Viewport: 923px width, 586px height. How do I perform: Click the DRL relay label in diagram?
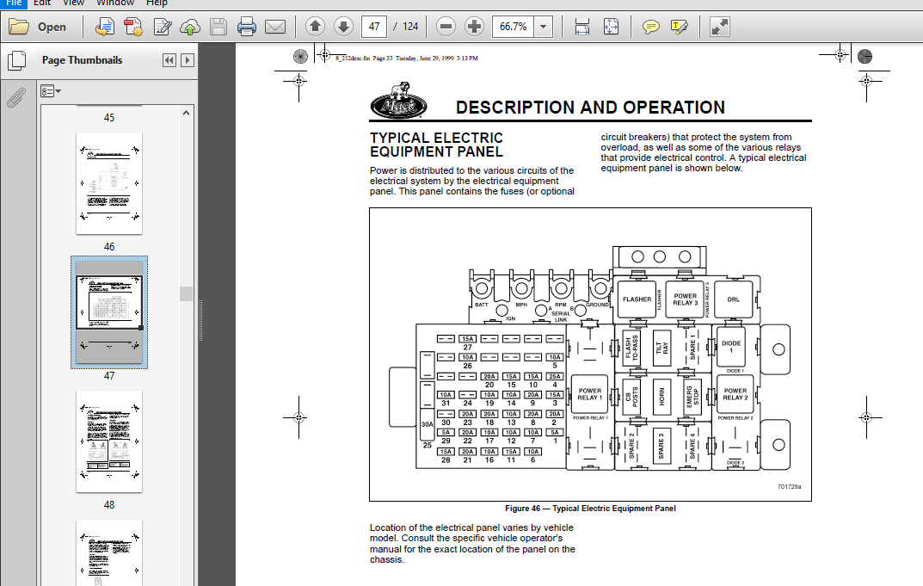click(734, 299)
